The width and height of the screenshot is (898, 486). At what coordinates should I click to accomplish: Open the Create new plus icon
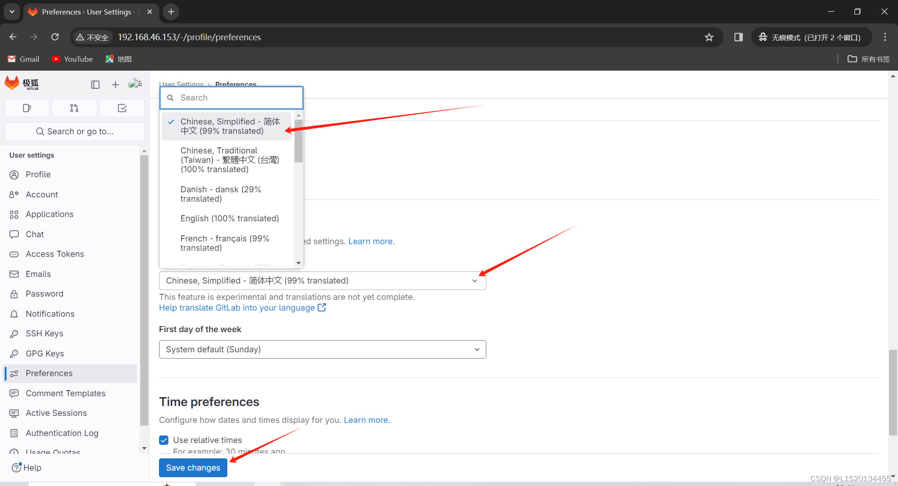click(115, 85)
